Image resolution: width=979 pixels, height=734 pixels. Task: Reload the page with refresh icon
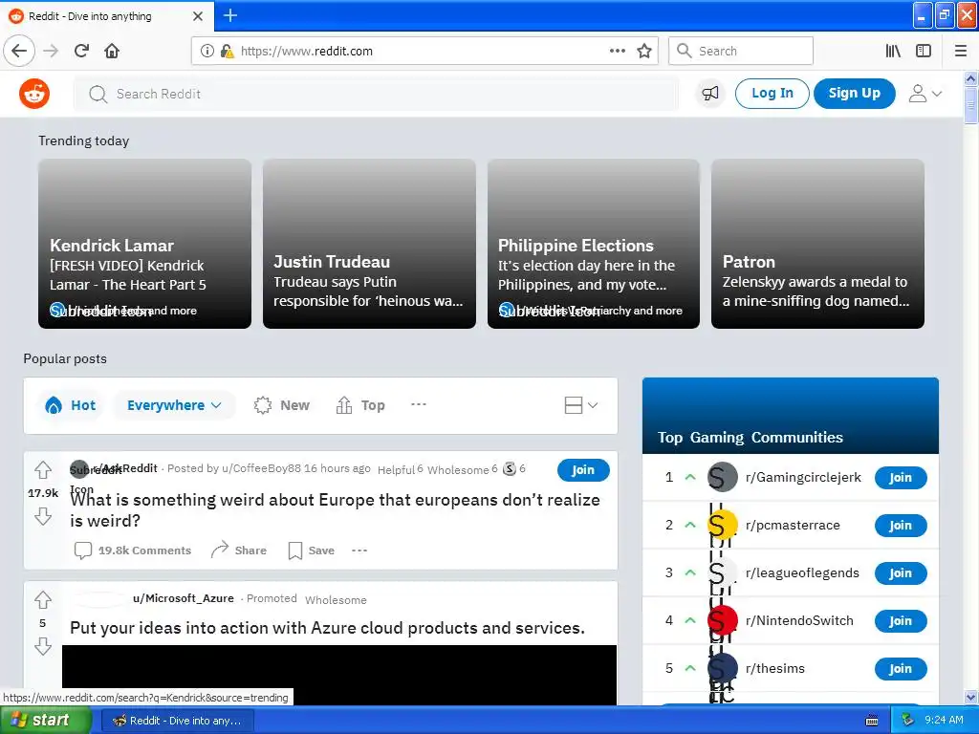click(81, 51)
